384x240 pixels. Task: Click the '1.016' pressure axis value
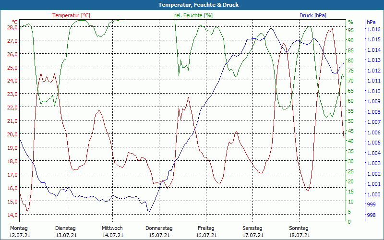click(x=373, y=29)
